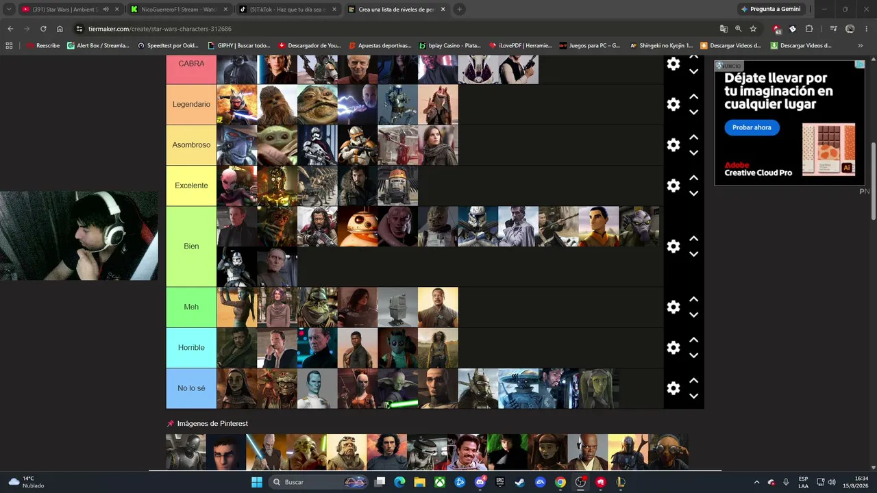Show more bookmarks with the chevron
Viewport: 877px width, 493px height.
861,46
